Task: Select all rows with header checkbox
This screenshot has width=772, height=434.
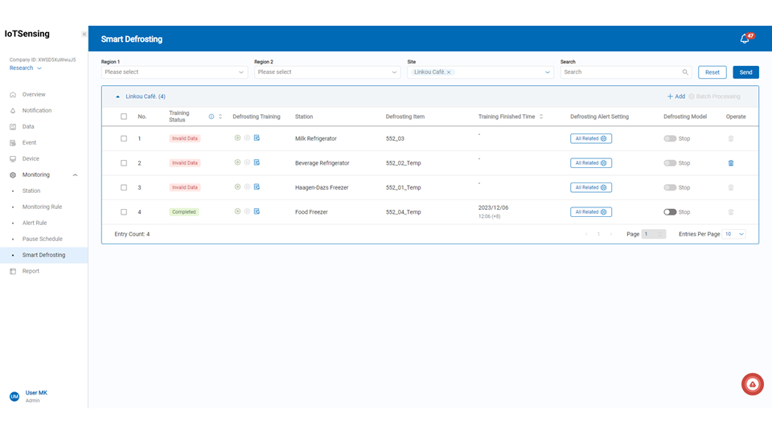Action: pyautogui.click(x=124, y=117)
